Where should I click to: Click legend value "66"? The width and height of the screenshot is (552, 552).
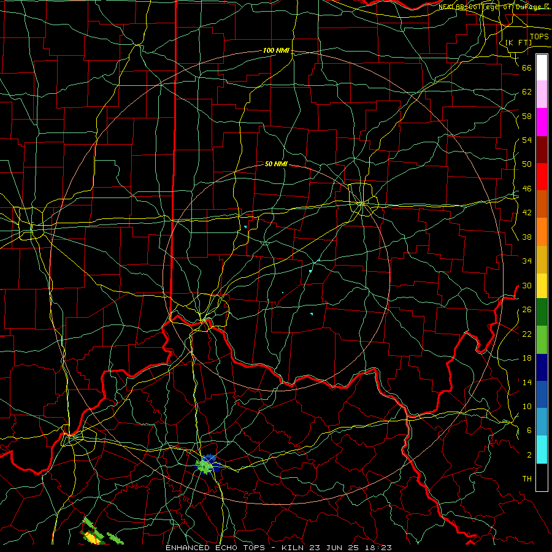pyautogui.click(x=527, y=67)
